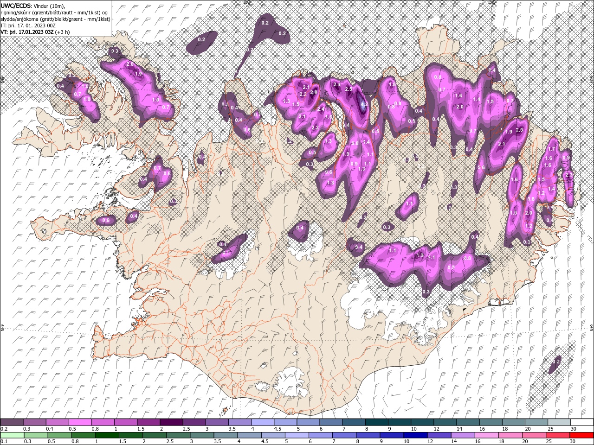Click the 30 label on the upper legend scale

[x=574, y=429]
